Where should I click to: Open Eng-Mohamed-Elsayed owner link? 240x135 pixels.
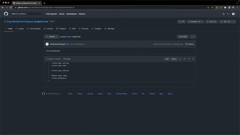[20, 22]
